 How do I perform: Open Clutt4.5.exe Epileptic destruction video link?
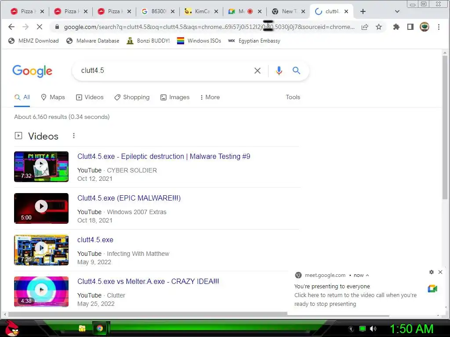(x=163, y=157)
